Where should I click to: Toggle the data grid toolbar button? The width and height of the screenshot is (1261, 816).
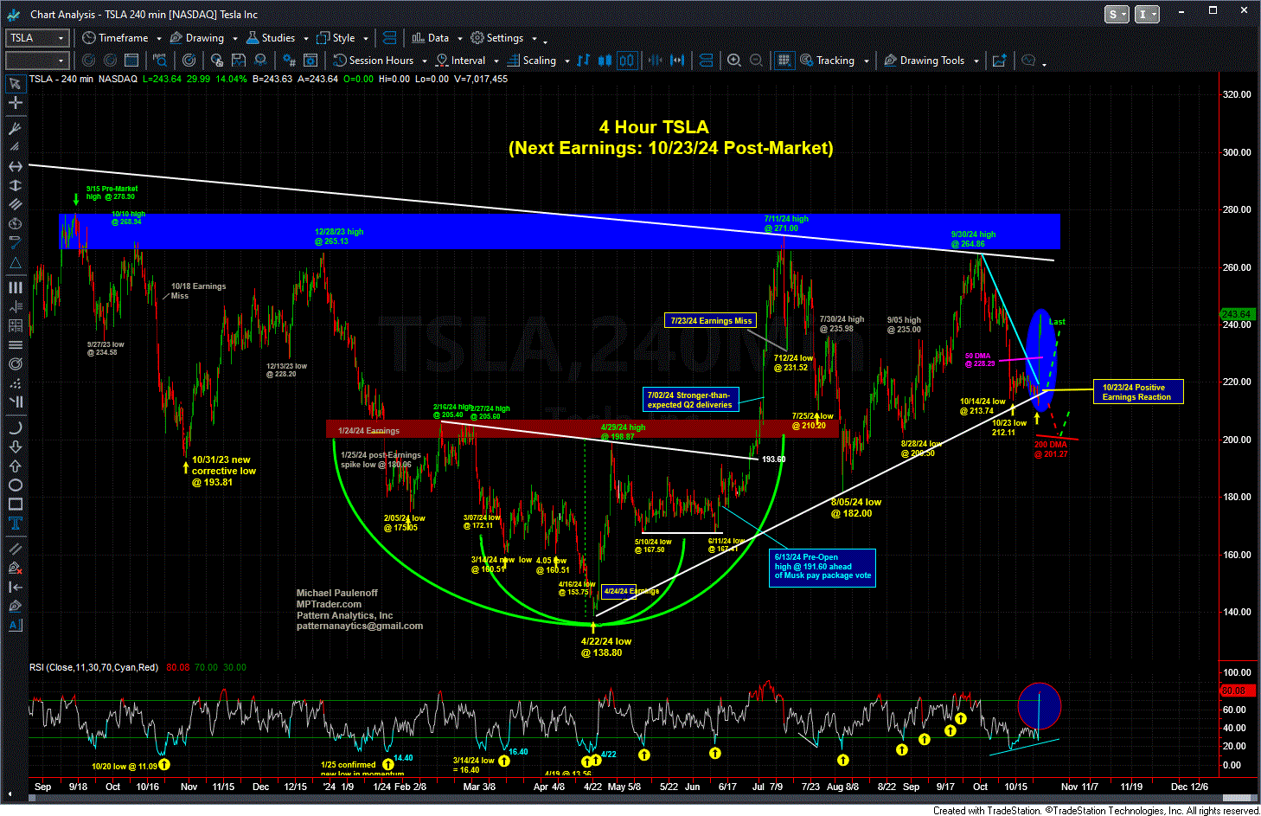click(x=784, y=61)
